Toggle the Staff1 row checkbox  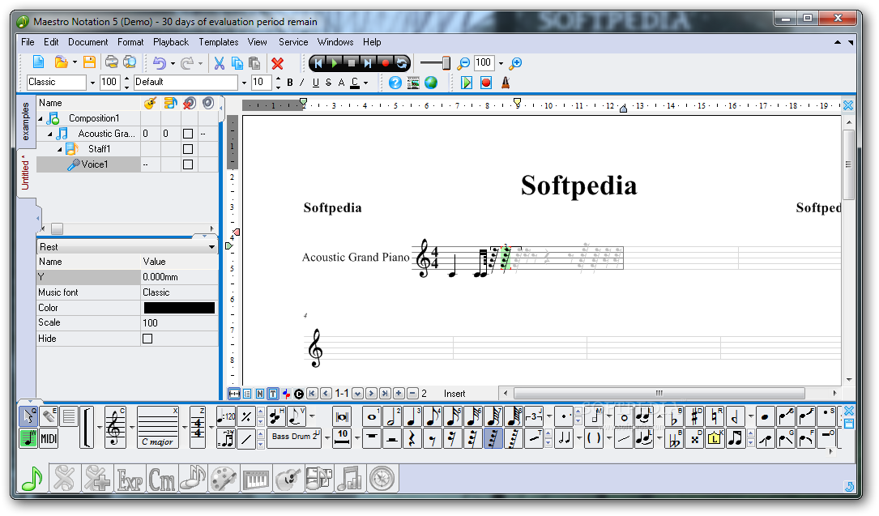point(188,149)
